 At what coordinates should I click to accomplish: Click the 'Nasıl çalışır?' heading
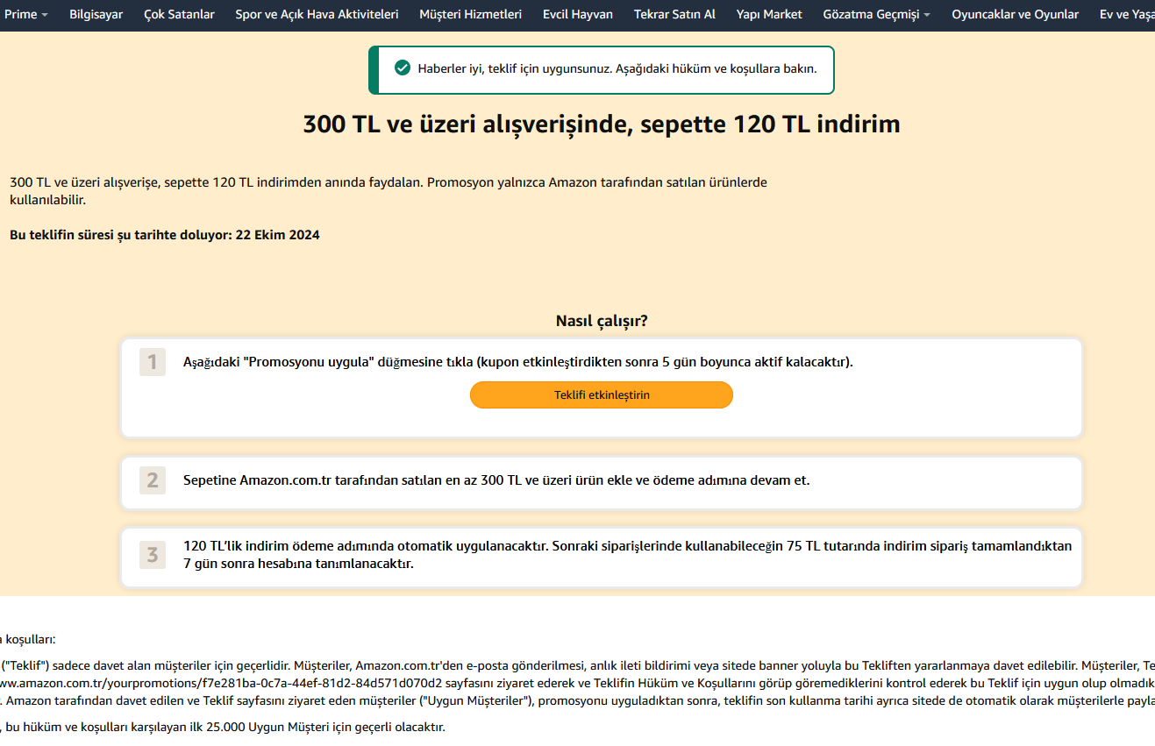click(602, 321)
